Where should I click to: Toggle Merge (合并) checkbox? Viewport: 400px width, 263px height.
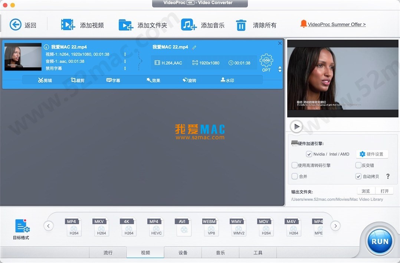[x=294, y=176]
